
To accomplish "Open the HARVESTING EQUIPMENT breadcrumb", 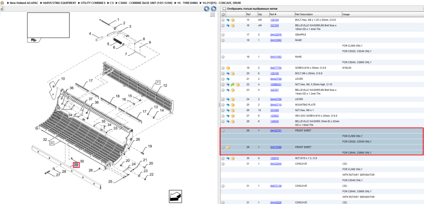I will pos(59,3).
